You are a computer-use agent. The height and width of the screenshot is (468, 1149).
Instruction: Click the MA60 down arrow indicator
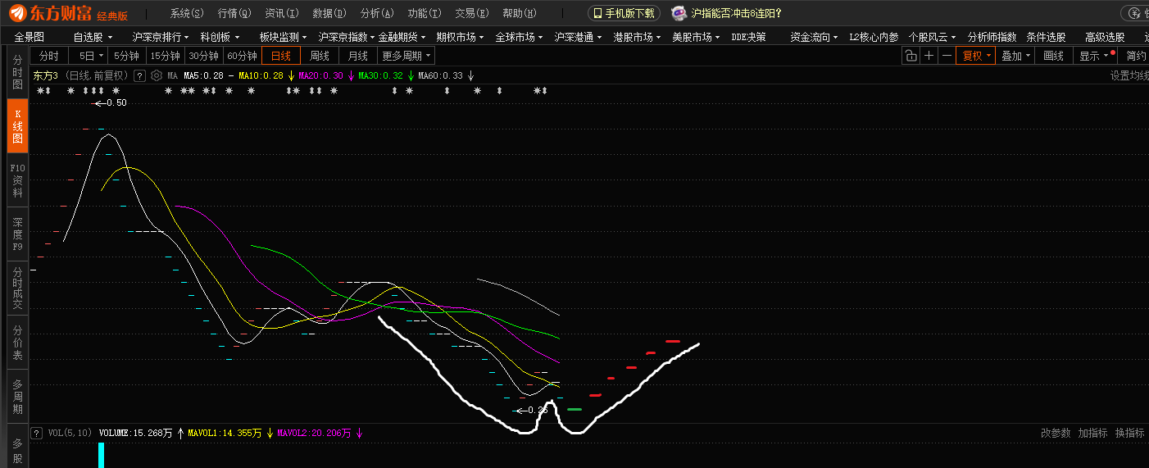click(471, 75)
